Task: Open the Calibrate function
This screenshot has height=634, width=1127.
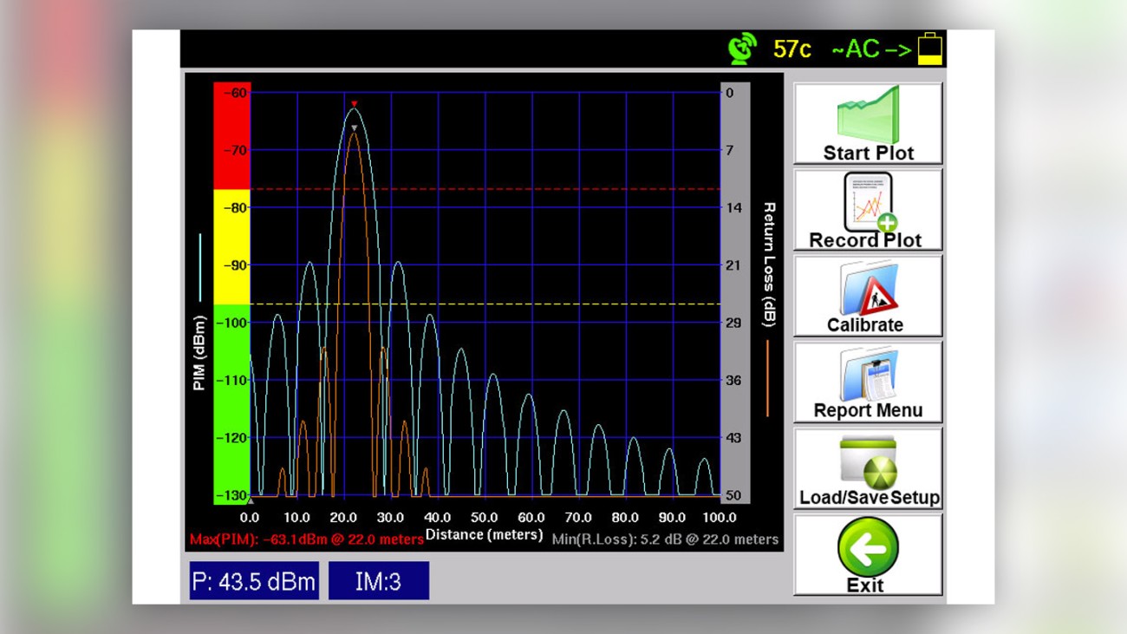Action: [868, 297]
